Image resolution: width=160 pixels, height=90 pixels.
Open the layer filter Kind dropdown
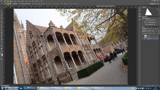point(144,29)
